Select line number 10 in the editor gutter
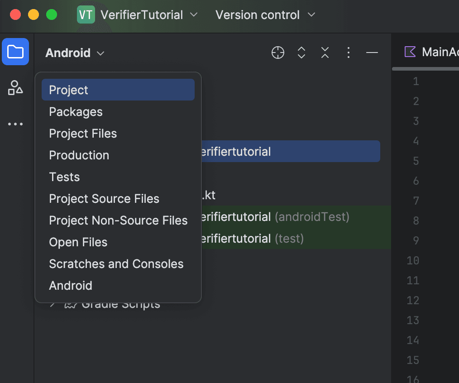The image size is (459, 383). (412, 260)
